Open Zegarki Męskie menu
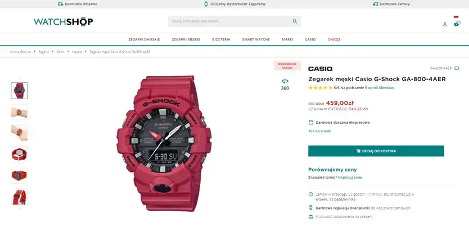 coord(186,39)
